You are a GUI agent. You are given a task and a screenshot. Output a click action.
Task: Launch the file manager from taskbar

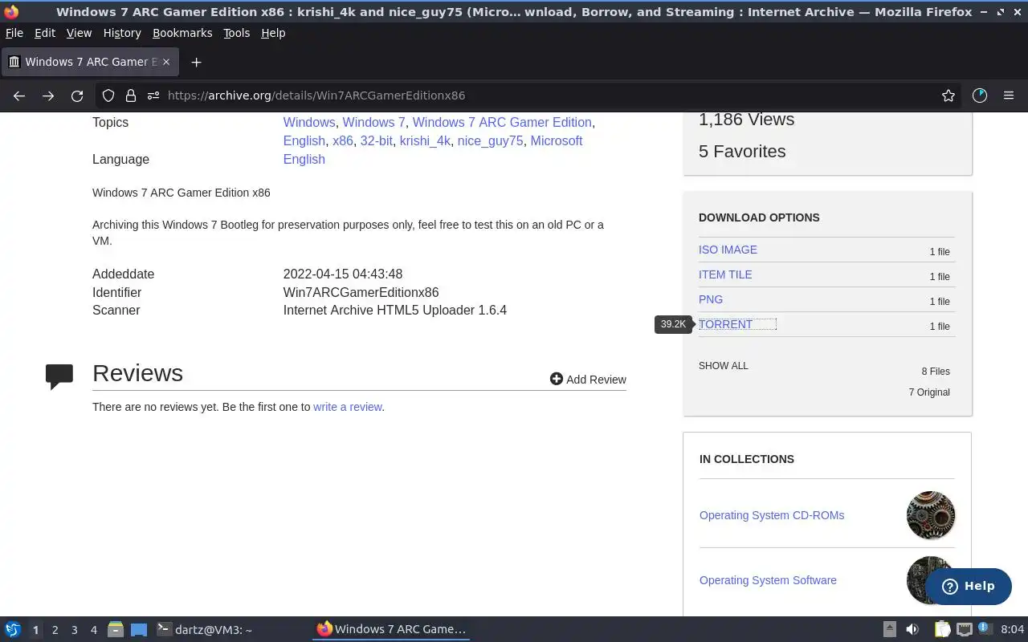(x=116, y=629)
